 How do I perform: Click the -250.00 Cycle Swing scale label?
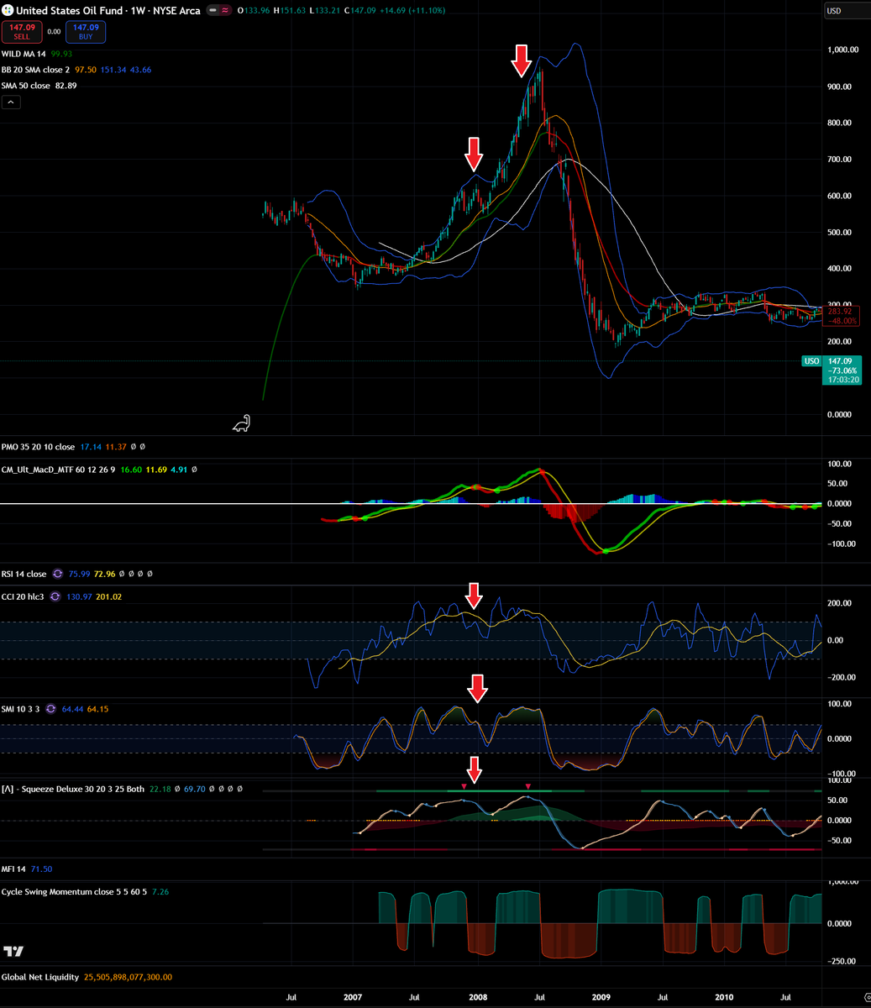point(840,961)
